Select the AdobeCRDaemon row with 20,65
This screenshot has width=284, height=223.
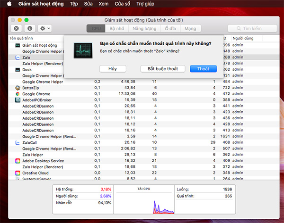tap(144, 106)
